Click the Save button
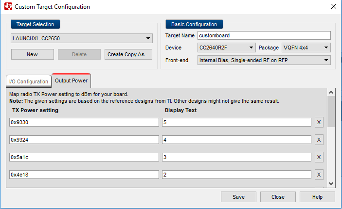The image size is (342, 209). pos(238,197)
